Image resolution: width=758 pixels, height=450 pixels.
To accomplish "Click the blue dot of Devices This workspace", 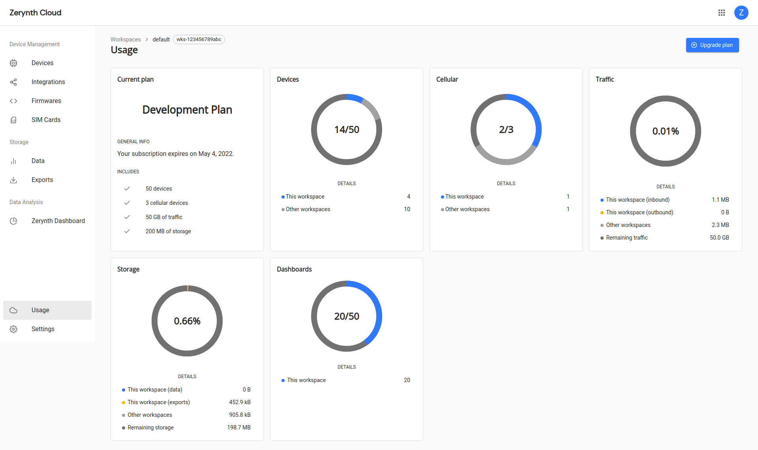I will pyautogui.click(x=283, y=197).
